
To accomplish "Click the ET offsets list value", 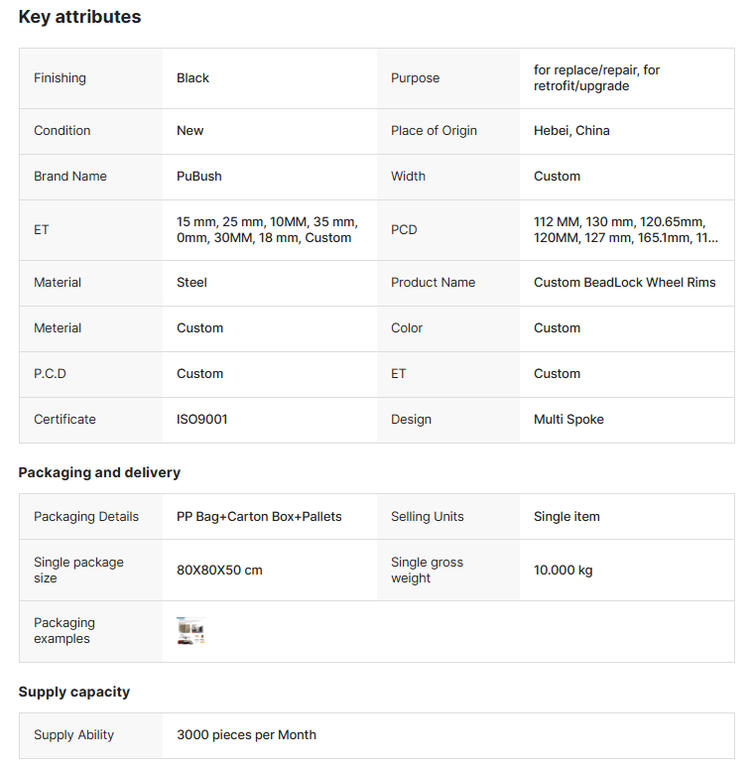I will 267,230.
